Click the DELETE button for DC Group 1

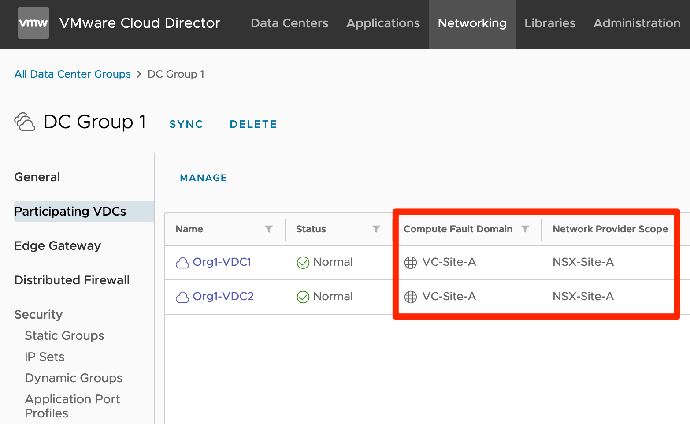[253, 124]
